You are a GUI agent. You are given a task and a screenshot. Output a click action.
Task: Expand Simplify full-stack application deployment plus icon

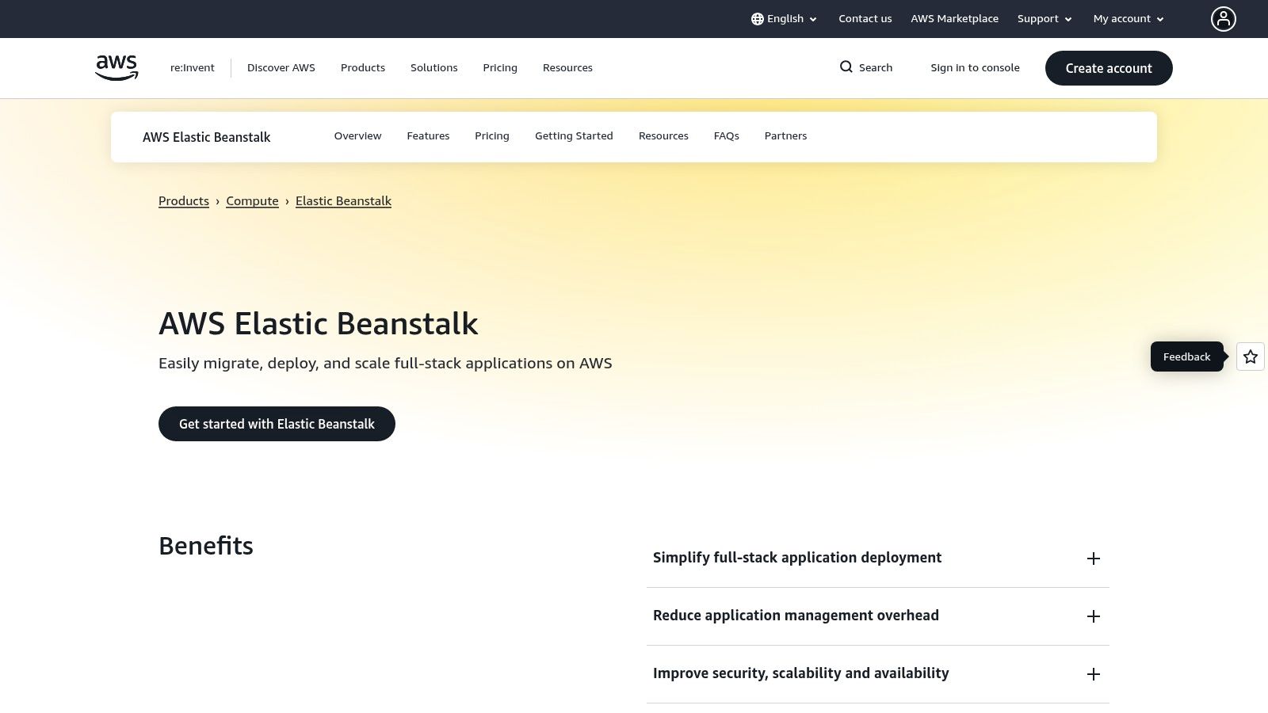click(1093, 559)
